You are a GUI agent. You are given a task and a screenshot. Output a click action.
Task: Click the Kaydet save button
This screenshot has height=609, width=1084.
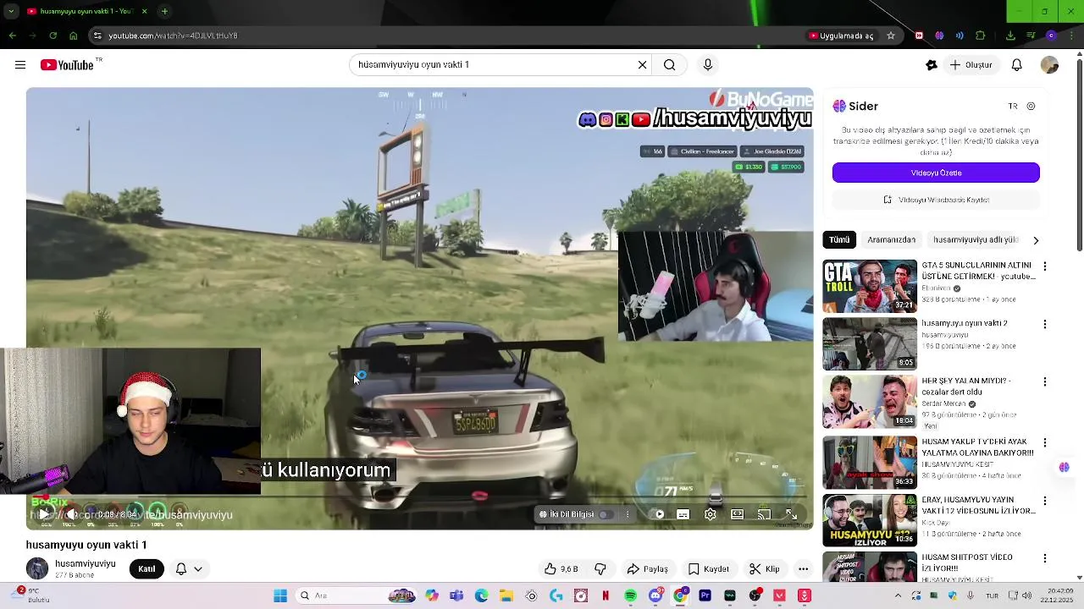tap(709, 569)
